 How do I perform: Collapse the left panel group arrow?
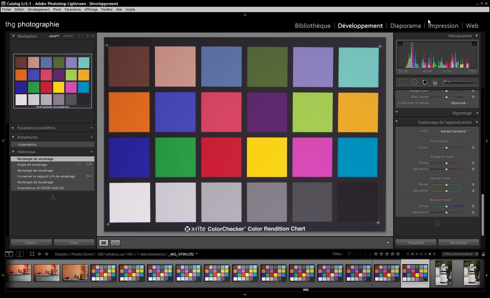point(3,141)
